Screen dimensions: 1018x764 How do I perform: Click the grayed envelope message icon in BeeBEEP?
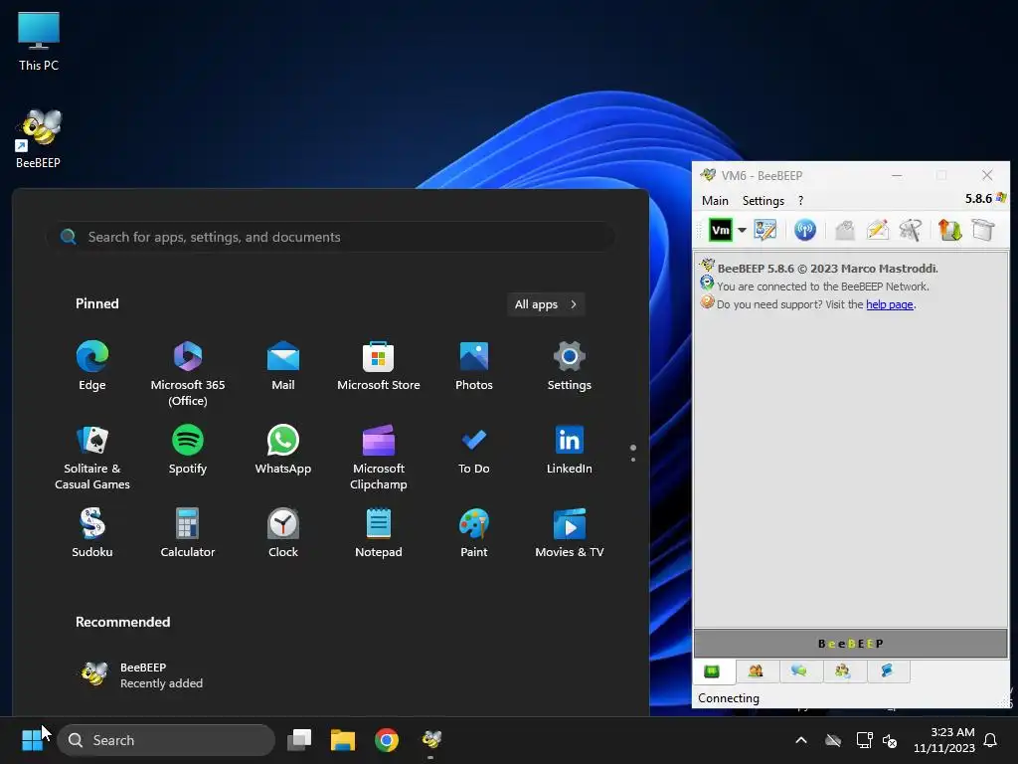(845, 230)
